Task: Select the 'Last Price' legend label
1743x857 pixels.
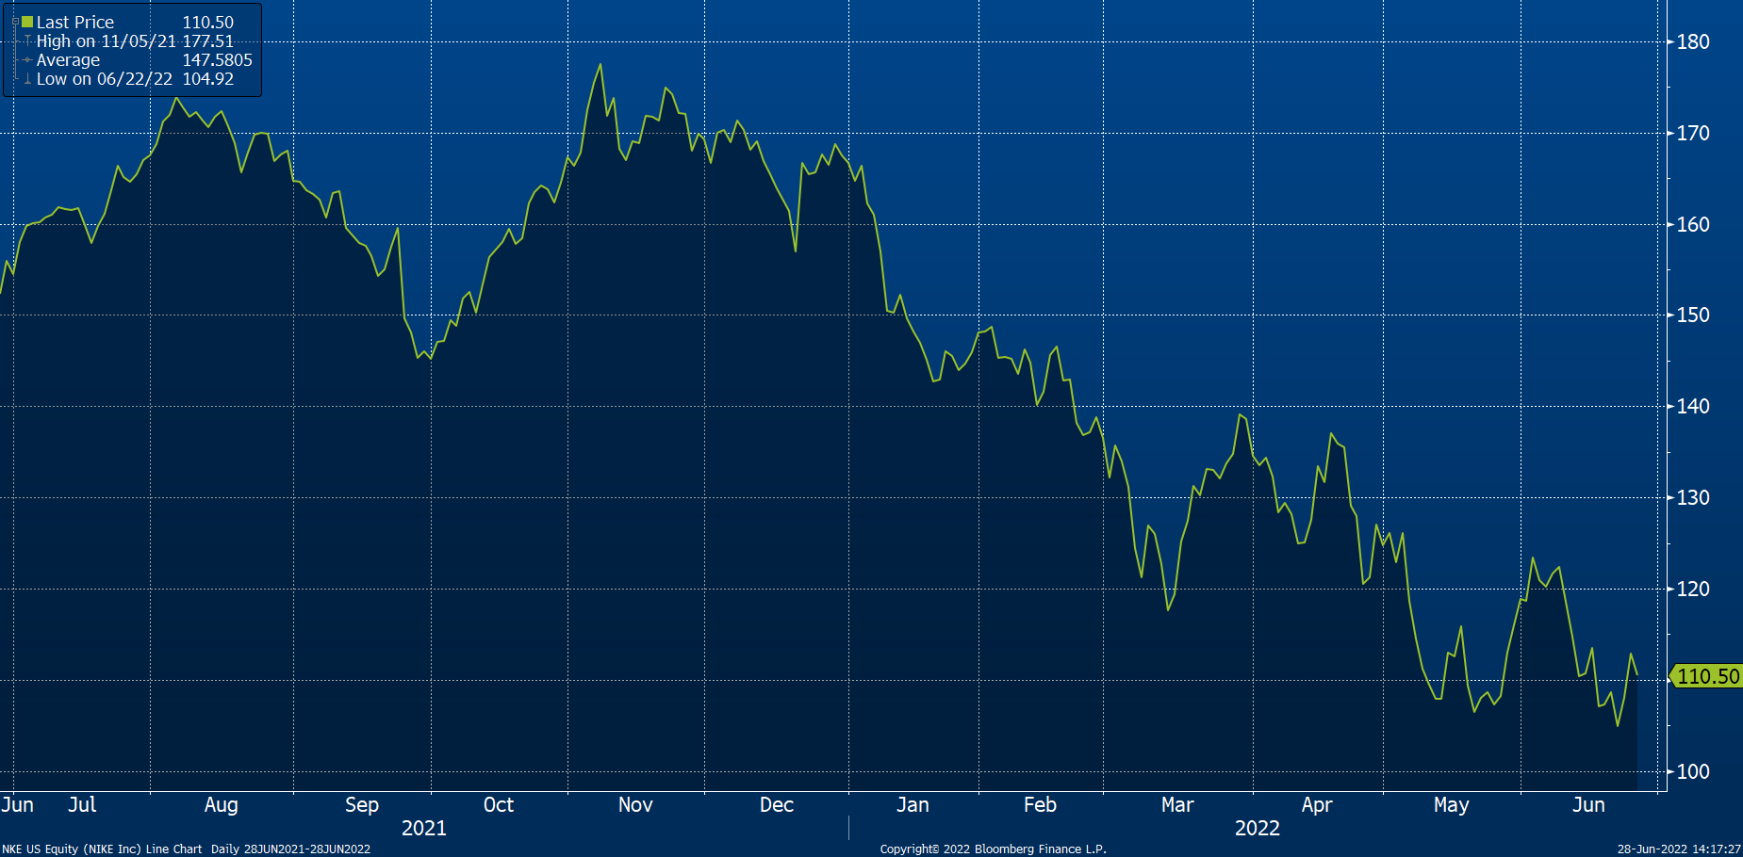Action: coord(75,22)
